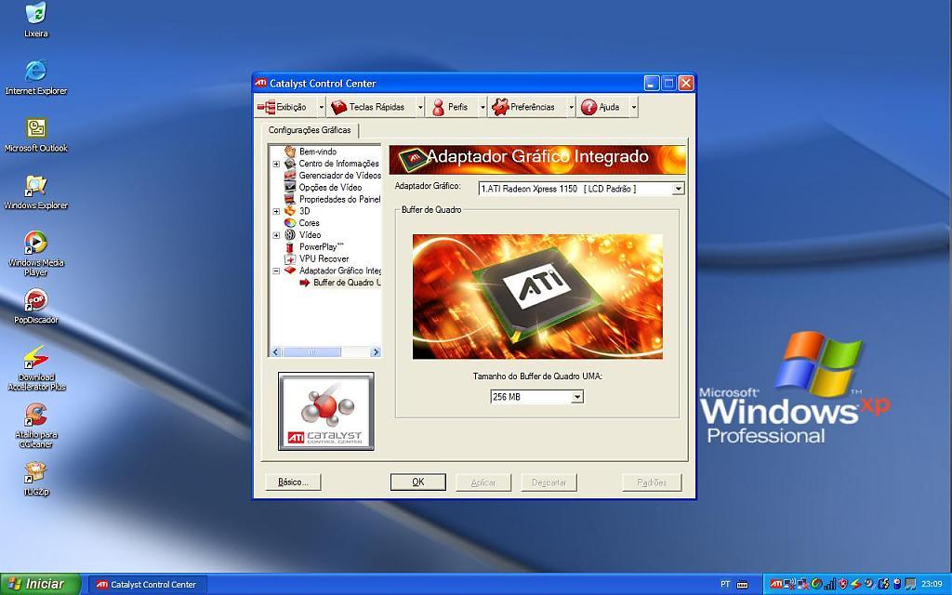This screenshot has width=952, height=595.
Task: Select the PopDiscador desktop icon
Action: tap(36, 299)
